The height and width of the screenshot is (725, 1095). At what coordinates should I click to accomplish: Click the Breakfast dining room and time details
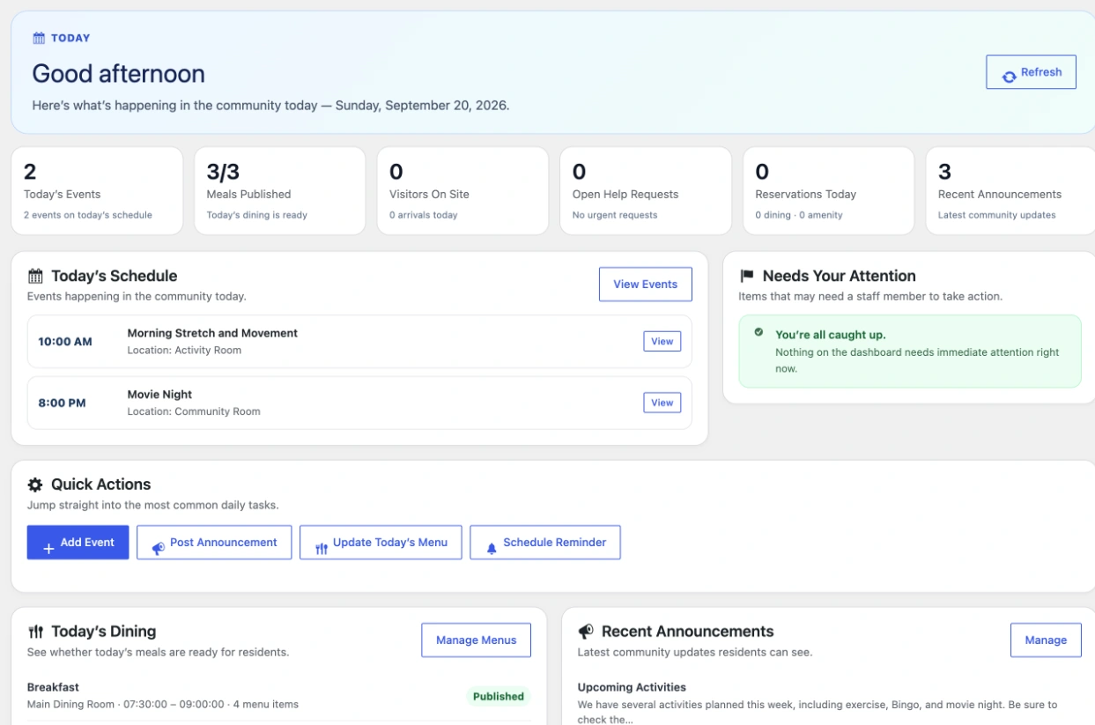pyautogui.click(x=163, y=705)
